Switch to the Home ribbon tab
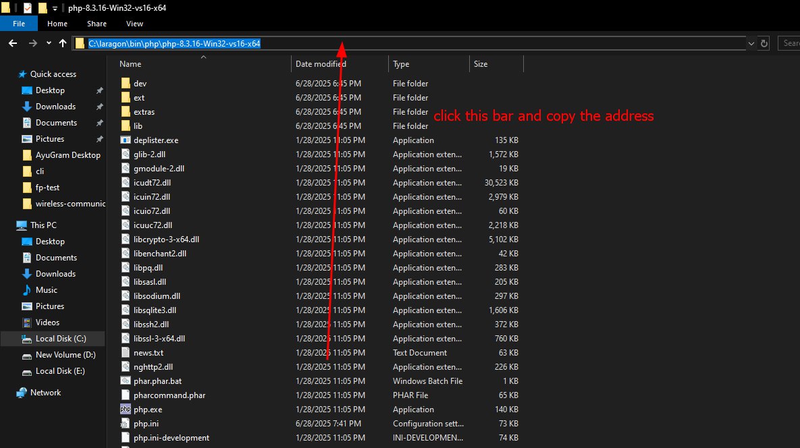 (x=57, y=24)
